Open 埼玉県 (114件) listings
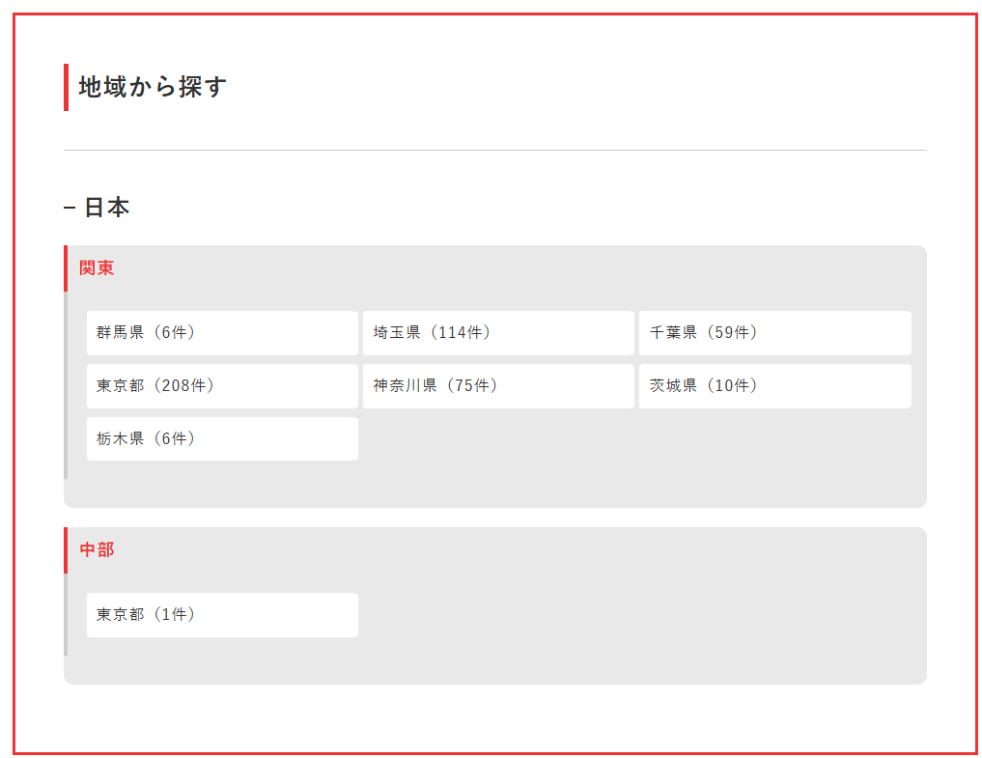The width and height of the screenshot is (982, 758). [x=498, y=333]
